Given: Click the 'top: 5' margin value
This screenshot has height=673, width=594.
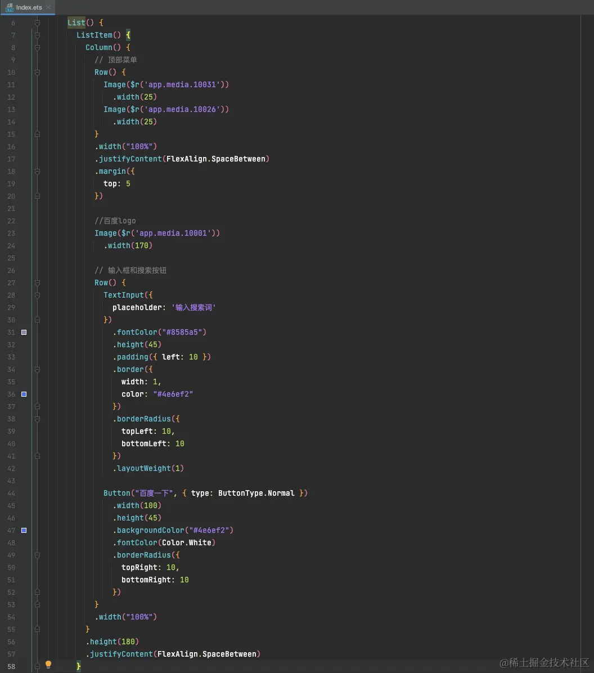Looking at the screenshot, I should point(117,183).
